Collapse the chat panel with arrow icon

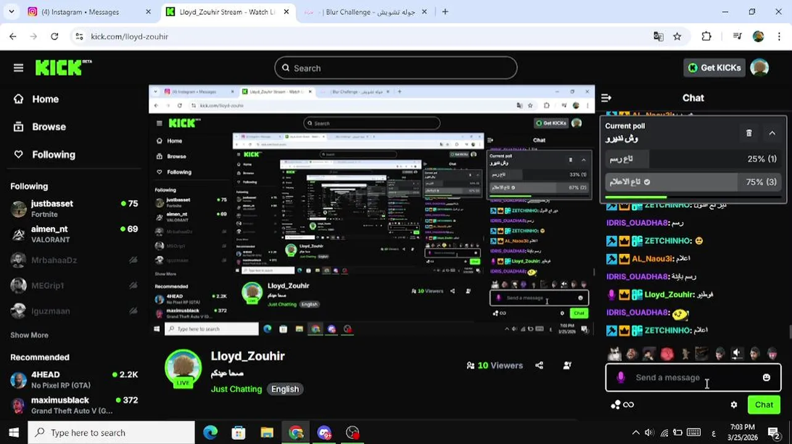coord(606,97)
